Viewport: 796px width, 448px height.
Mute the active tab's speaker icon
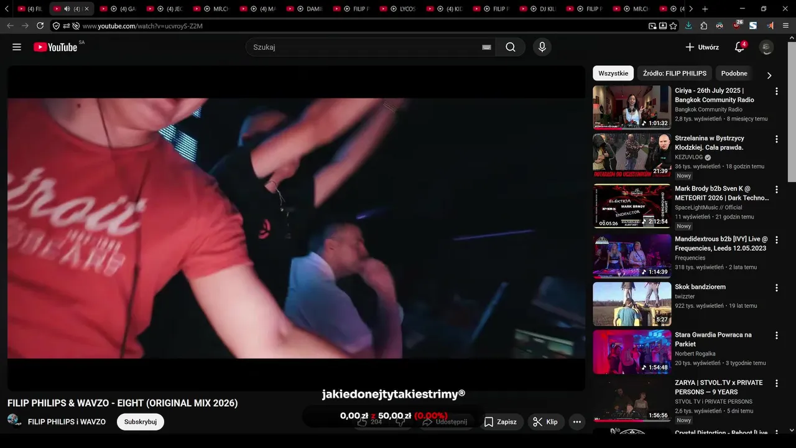point(67,9)
